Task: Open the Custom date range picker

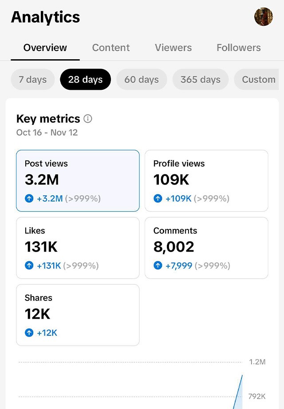Action: click(x=256, y=79)
